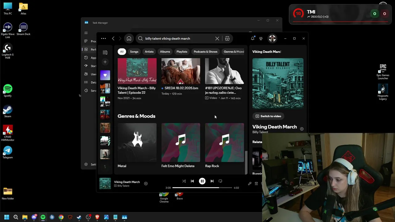Click the Switch to video button
The height and width of the screenshot is (222, 395).
268,116
